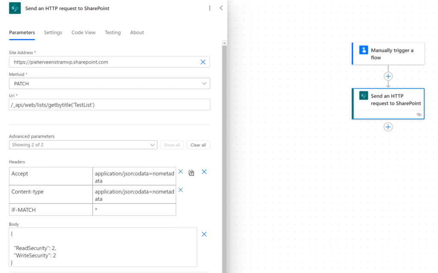Remove the Content-type header row
Screen dimensions: 438x273
click(181, 190)
